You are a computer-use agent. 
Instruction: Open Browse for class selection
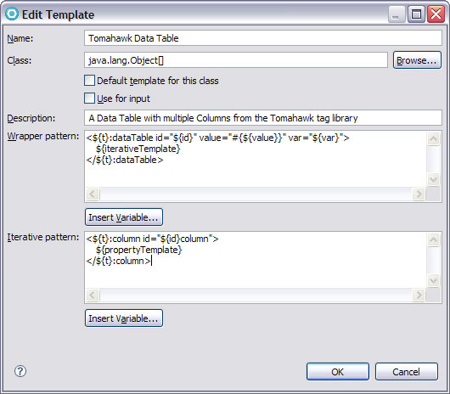417,60
